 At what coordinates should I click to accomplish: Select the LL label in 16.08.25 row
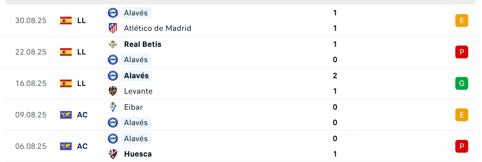point(81,83)
